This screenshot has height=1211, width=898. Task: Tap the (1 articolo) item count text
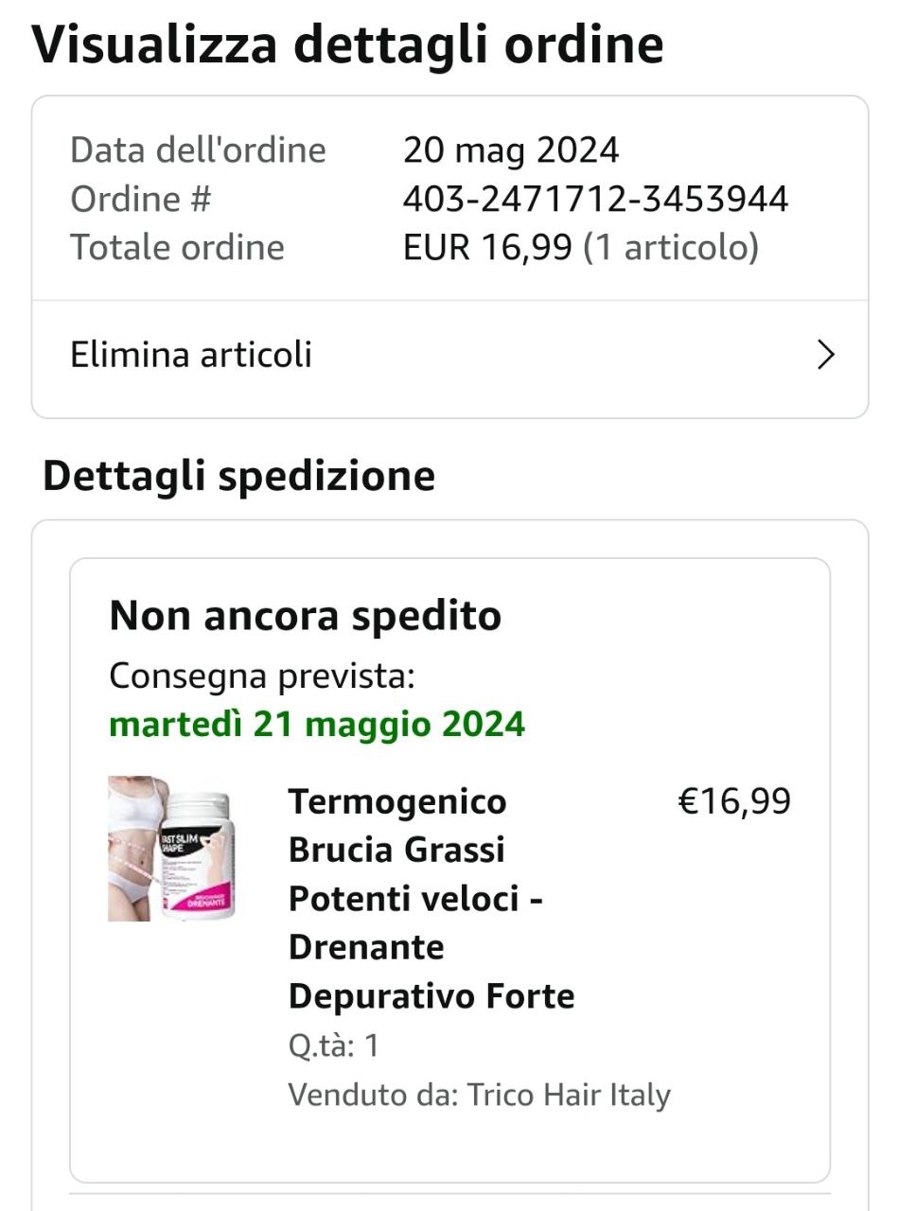(671, 248)
